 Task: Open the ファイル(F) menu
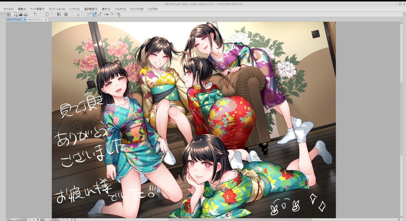pos(8,9)
